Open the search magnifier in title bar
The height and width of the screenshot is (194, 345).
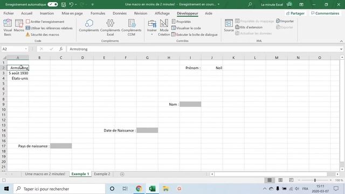point(250,4)
